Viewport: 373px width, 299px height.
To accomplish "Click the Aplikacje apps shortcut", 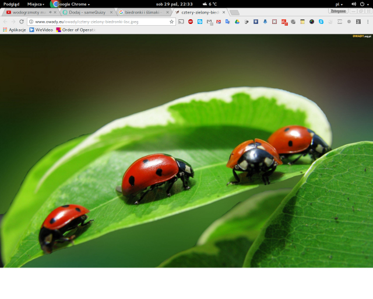I will click(14, 30).
